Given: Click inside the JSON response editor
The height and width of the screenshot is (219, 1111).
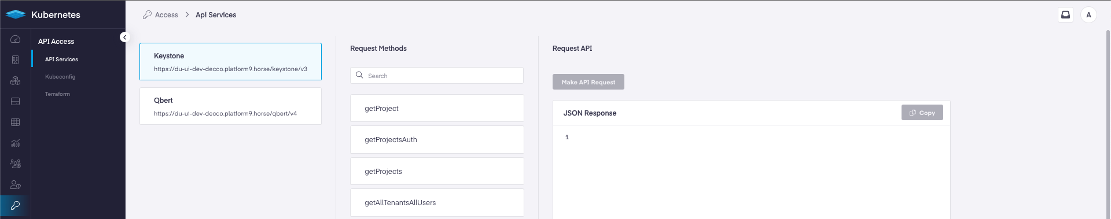Looking at the screenshot, I should coord(751,172).
